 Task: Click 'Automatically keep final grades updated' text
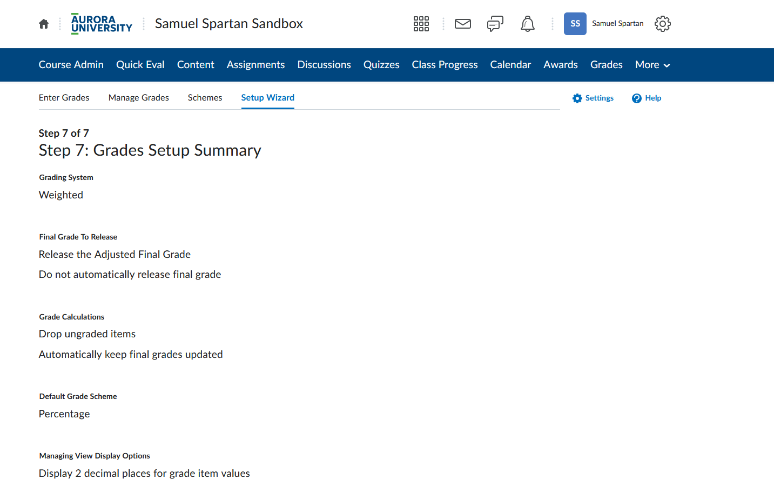tap(131, 355)
